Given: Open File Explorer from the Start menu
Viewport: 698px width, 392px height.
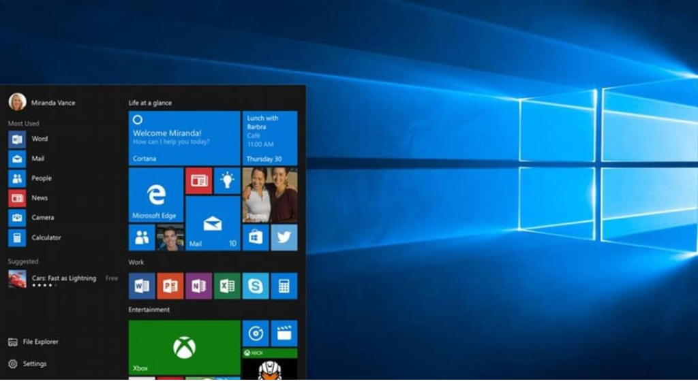Looking at the screenshot, I should point(33,342).
